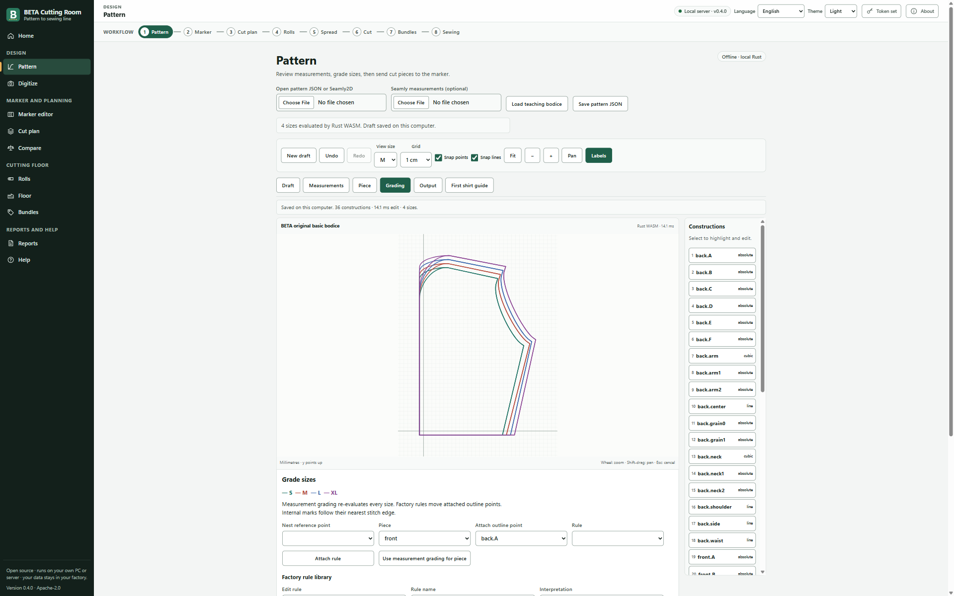The height and width of the screenshot is (596, 954).
Task: Open the Theme dropdown
Action: 841,11
